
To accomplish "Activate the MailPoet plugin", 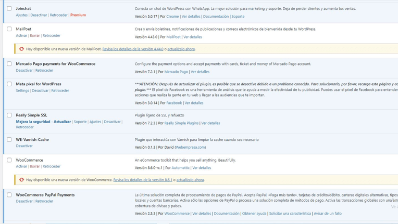I will click(x=21, y=35).
